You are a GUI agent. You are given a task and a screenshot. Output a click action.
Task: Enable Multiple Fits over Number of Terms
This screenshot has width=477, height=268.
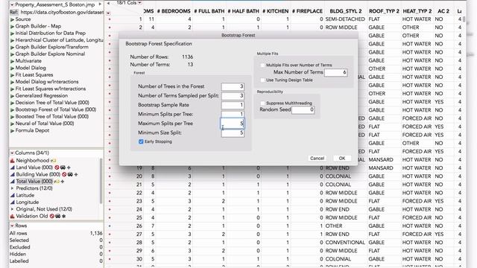point(262,65)
